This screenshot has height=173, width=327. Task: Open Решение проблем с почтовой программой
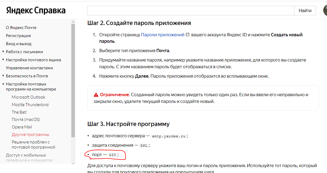tap(33, 145)
